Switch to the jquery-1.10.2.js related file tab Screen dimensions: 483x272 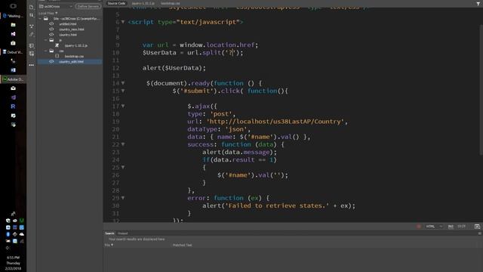pos(143,3)
